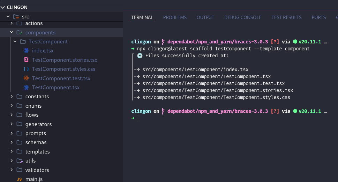
Task: Click the React icon beside index.tsx
Action: click(26, 51)
